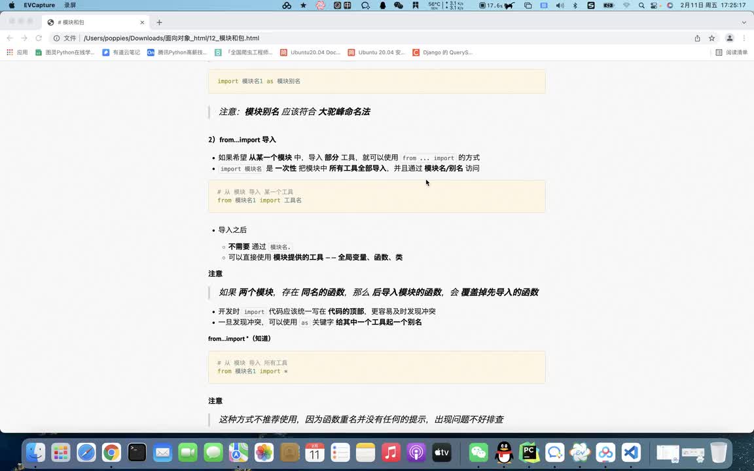Open Ubuntu20.04 Doc bookmark

tap(310, 52)
